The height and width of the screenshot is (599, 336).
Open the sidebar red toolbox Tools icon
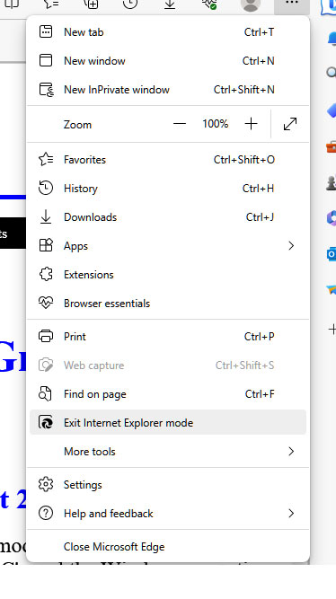(x=332, y=146)
